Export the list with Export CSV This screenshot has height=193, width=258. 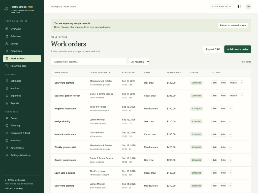click(213, 49)
